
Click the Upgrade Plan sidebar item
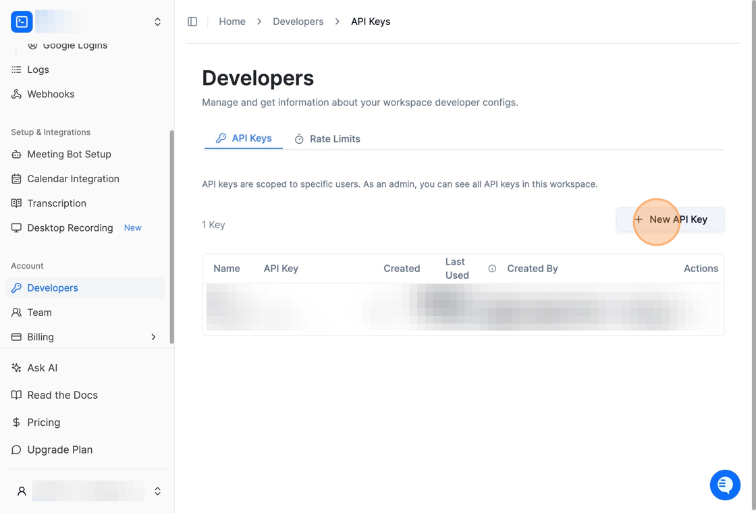point(59,450)
